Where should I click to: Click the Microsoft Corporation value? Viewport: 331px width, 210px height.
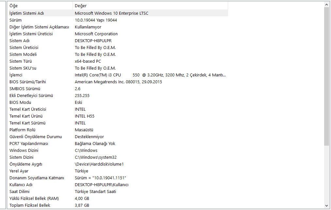(x=96, y=34)
